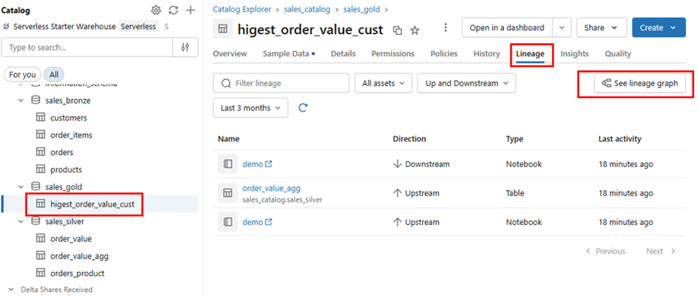This screenshot has height=303, width=698.
Task: Switch to the History tab
Action: point(486,54)
